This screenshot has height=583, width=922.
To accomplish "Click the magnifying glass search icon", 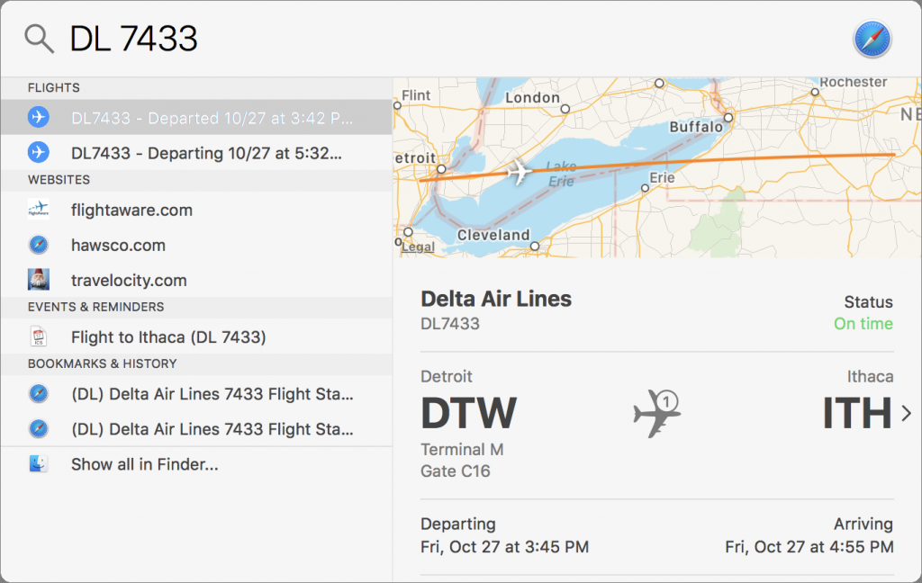I will click(x=39, y=40).
